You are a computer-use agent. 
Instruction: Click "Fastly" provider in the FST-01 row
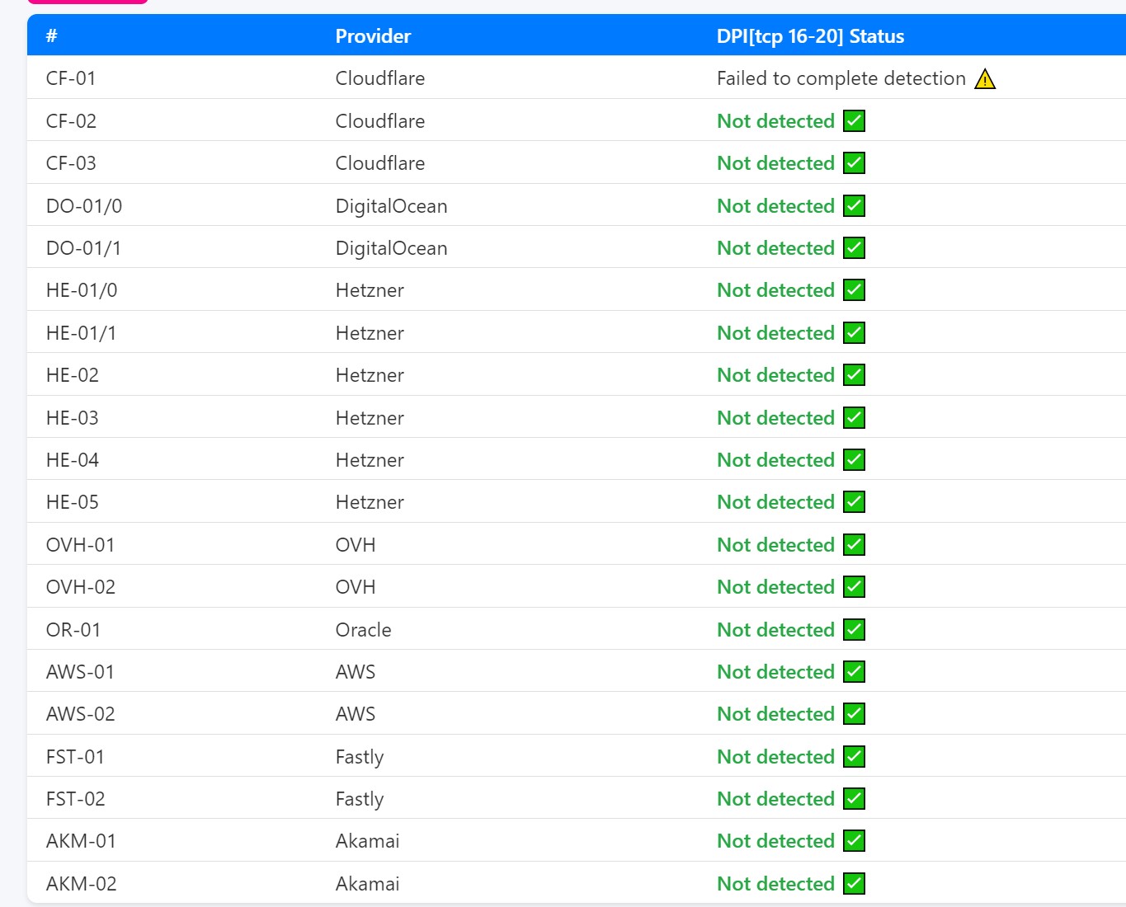(360, 757)
